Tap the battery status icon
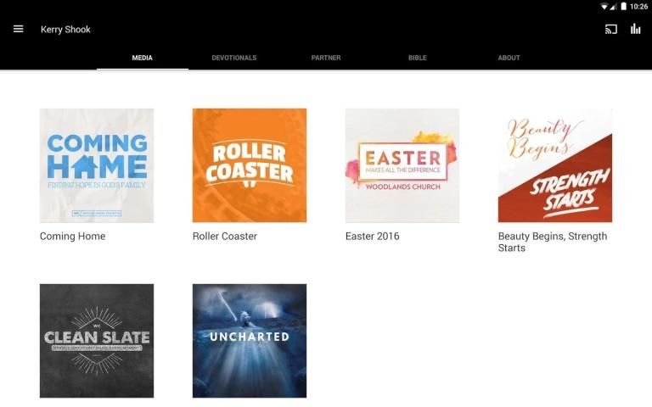 [x=624, y=6]
